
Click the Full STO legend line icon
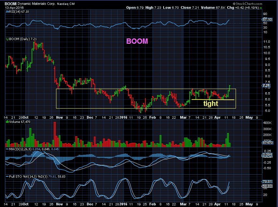tap(7, 176)
